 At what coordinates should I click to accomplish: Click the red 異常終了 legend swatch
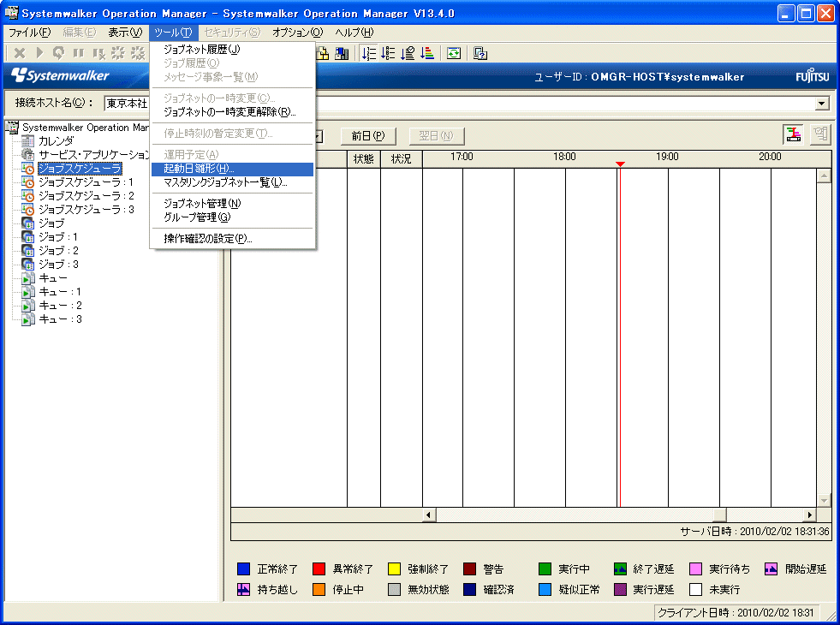click(319, 568)
